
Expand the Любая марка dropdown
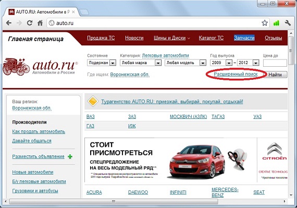(141, 63)
